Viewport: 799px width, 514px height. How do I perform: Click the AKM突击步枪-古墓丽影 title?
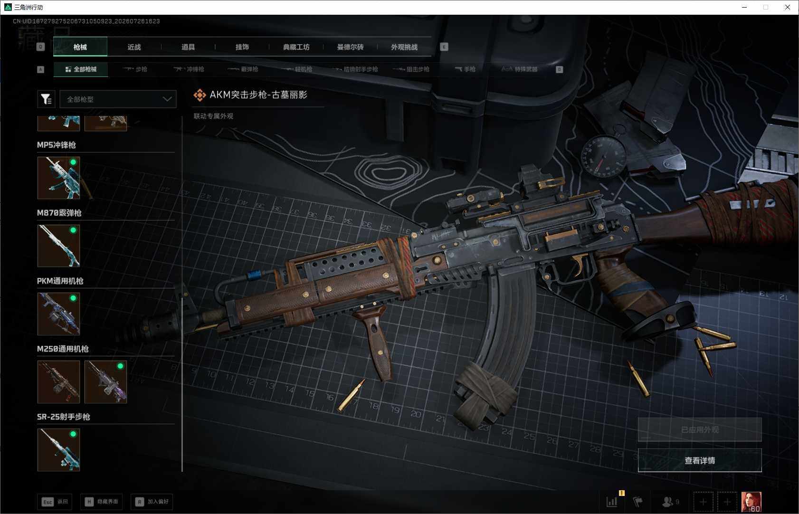(x=258, y=95)
